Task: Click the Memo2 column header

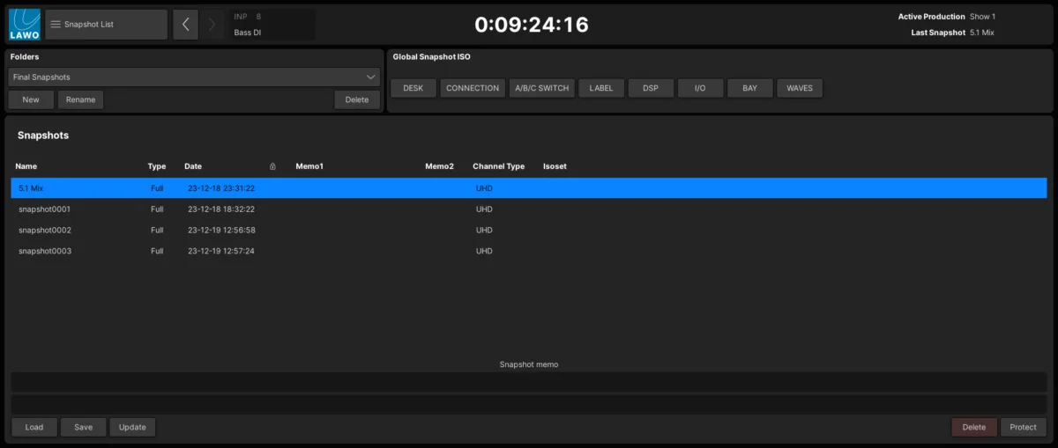Action: pos(439,166)
